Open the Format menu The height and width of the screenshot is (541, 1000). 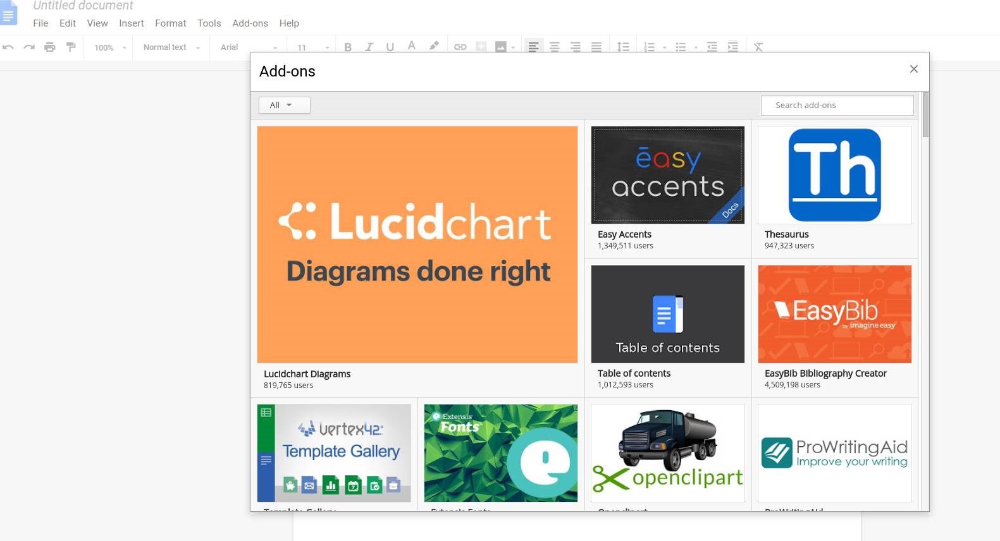(171, 23)
